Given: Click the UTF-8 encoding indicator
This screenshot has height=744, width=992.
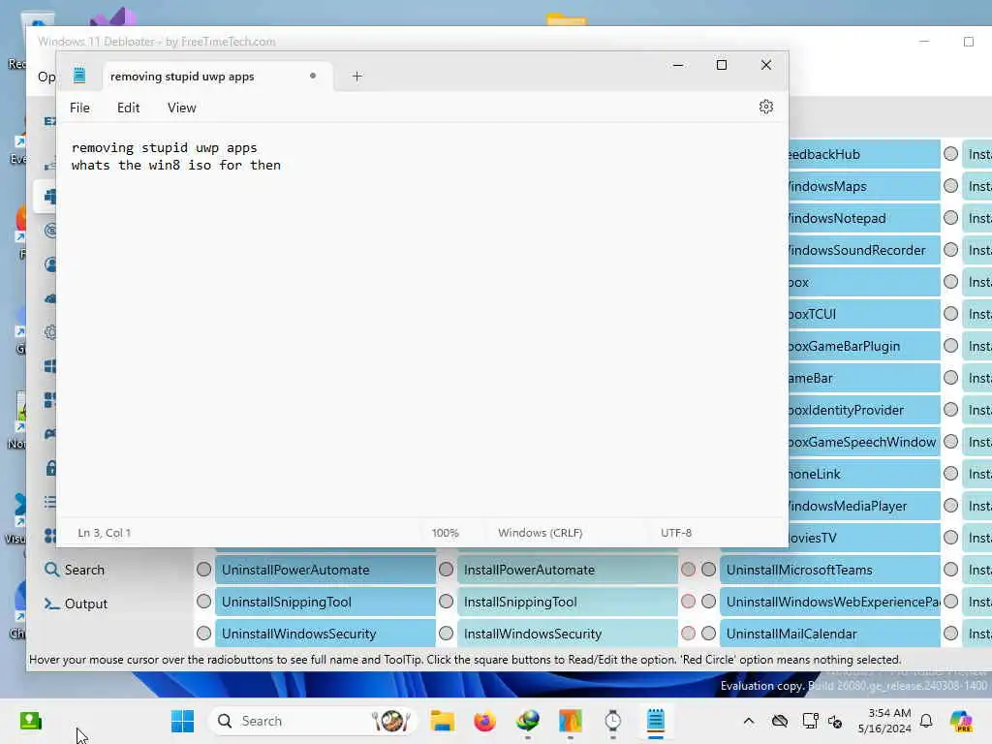Looking at the screenshot, I should [x=675, y=533].
